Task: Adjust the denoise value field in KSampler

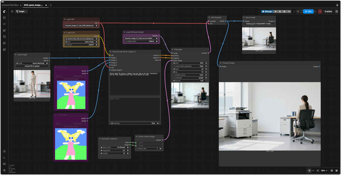Action: point(190,81)
